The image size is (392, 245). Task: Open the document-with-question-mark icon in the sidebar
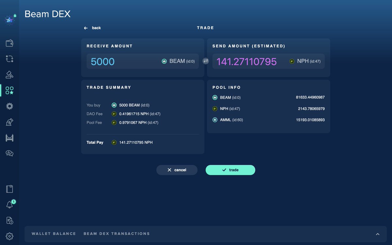click(9, 221)
